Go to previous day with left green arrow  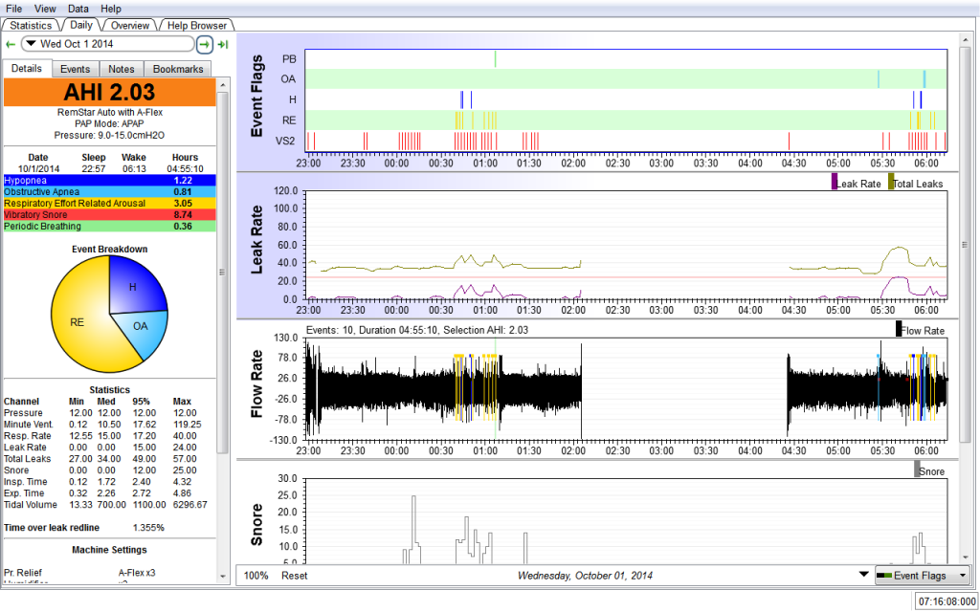pyautogui.click(x=10, y=44)
